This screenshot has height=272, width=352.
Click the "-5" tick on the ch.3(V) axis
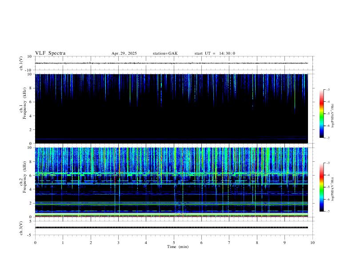[x=30, y=235]
